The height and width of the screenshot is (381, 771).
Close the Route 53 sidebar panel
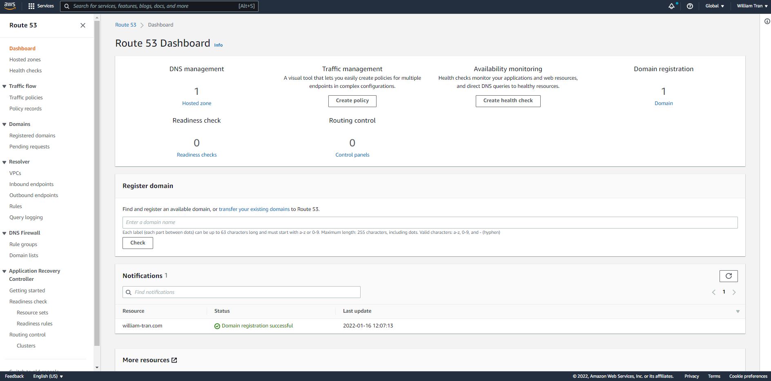tap(83, 25)
